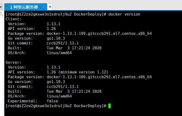
Task: Click the 'Client:' heading in terminal output
Action: (13, 19)
